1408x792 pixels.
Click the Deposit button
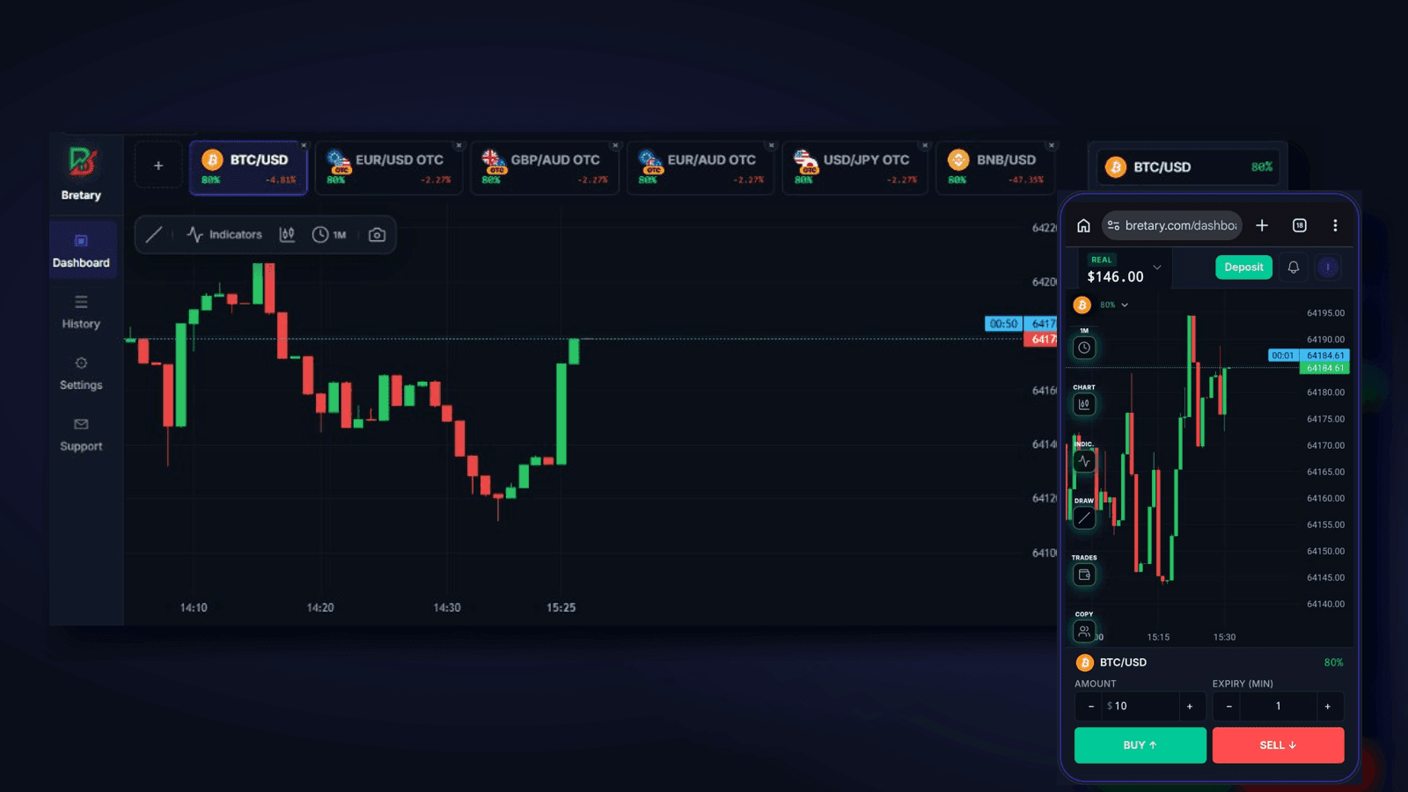pos(1243,268)
